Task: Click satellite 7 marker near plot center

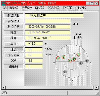Action: [70, 60]
